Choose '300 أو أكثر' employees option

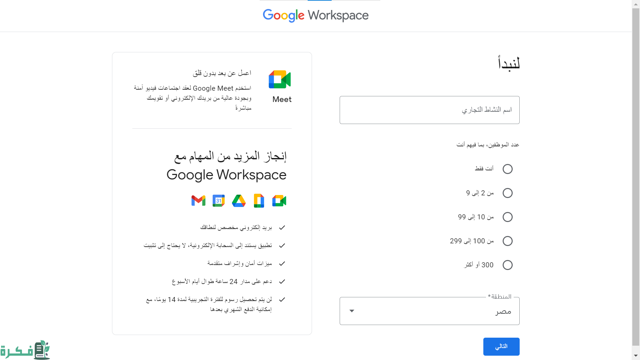[507, 265]
